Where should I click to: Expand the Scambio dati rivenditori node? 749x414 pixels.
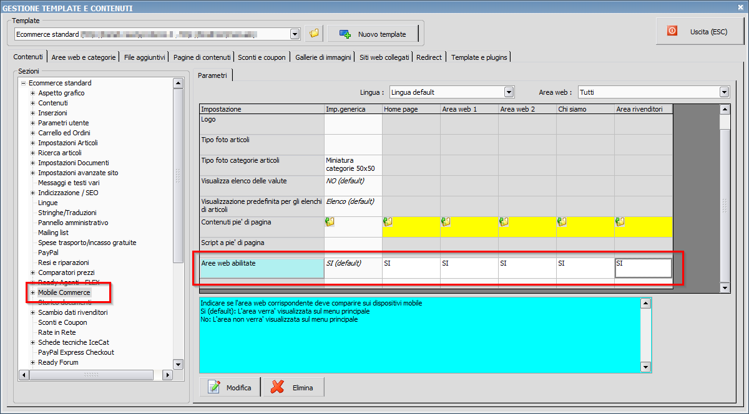[33, 312]
